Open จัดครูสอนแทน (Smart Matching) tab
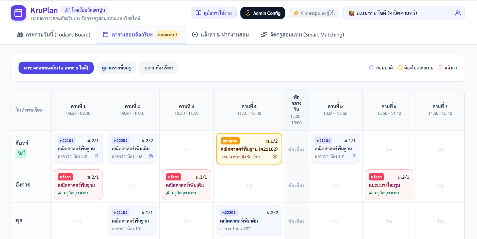 click(x=303, y=35)
